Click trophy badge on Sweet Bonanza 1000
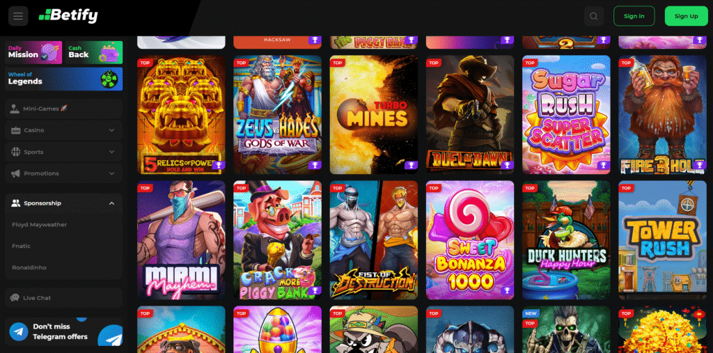The height and width of the screenshot is (353, 713). coord(508,290)
